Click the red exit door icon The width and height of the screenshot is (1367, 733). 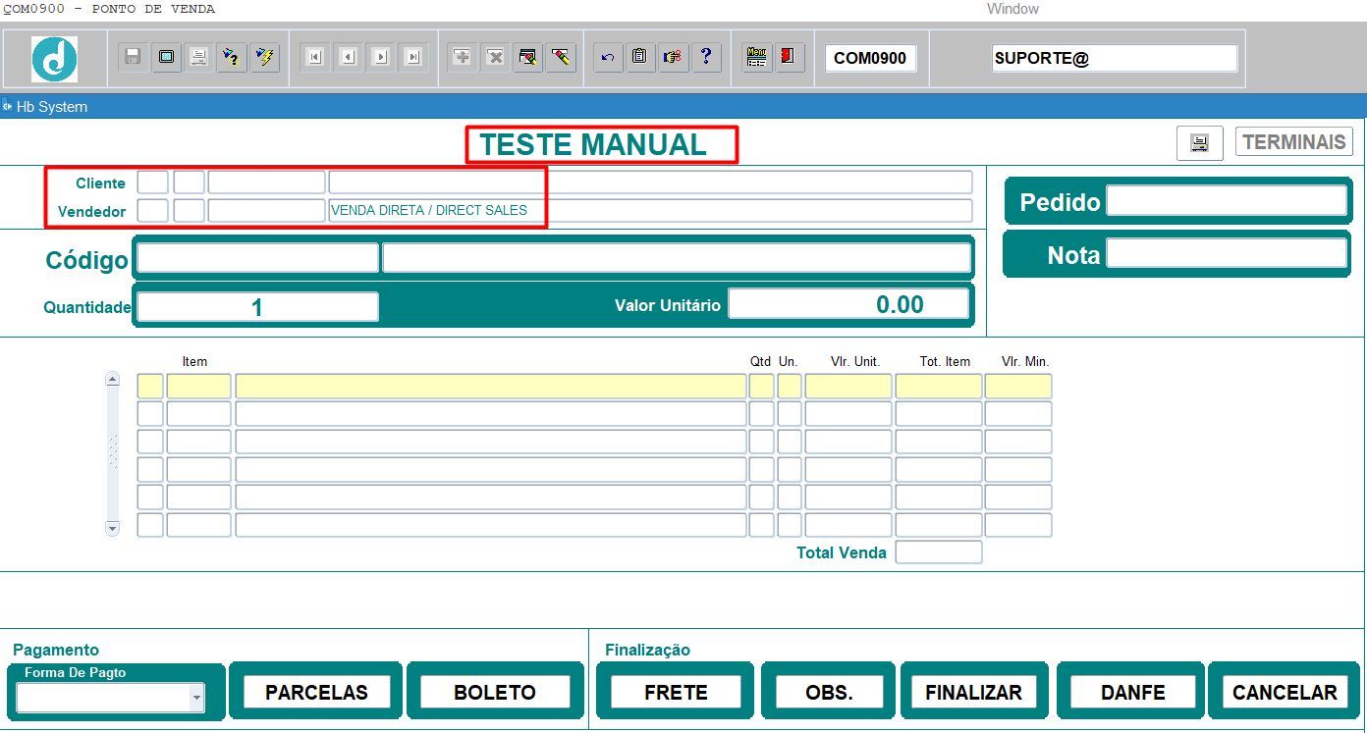coord(789,57)
